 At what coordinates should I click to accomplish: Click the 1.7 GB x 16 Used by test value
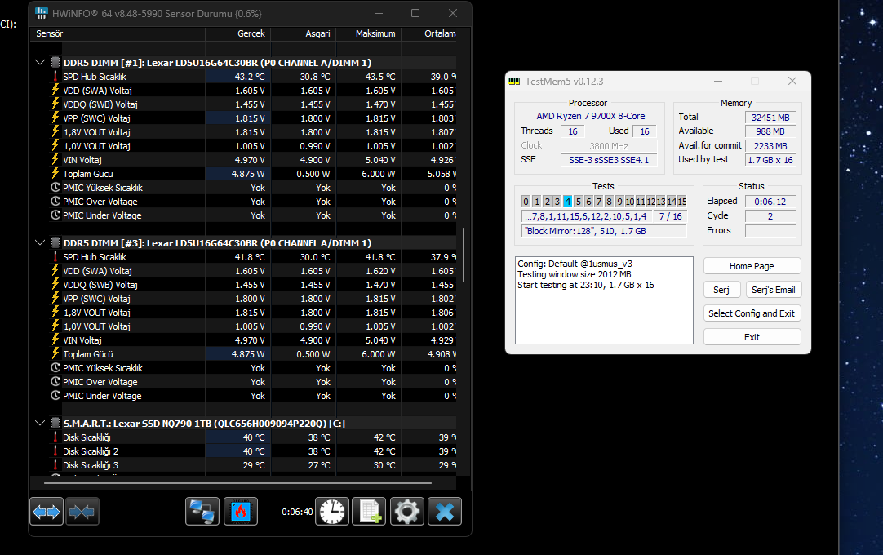770,160
